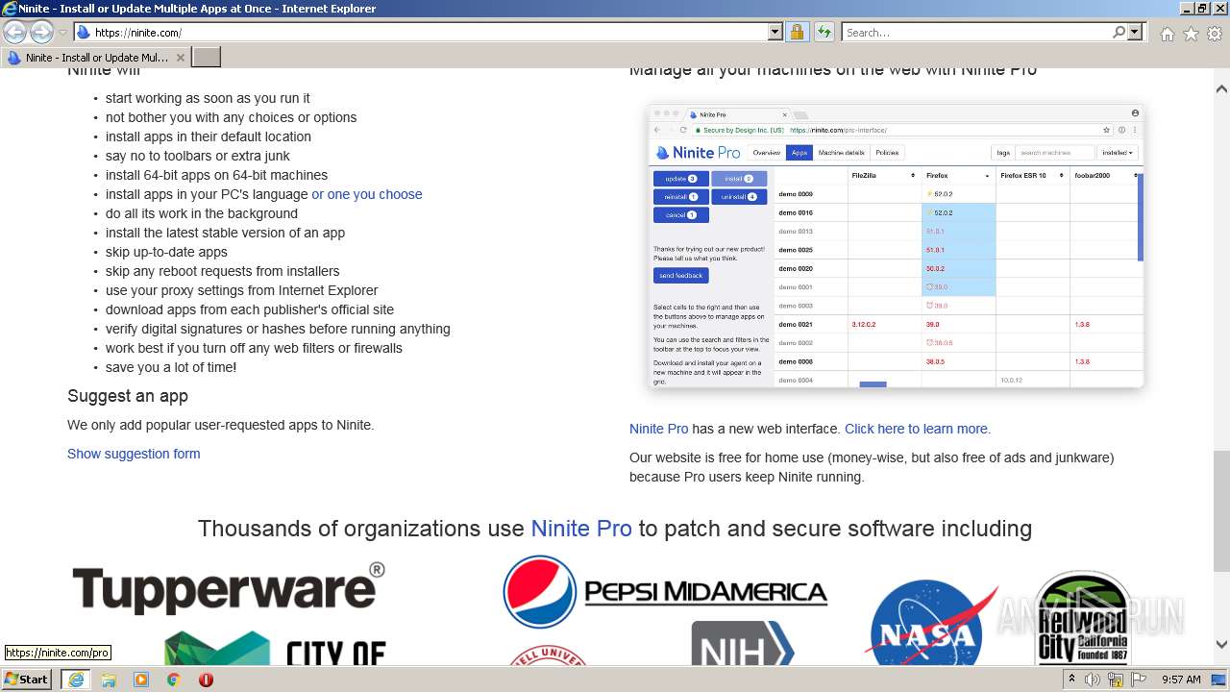The image size is (1230, 692).
Task: Click the NIH logo
Action: 742,643
